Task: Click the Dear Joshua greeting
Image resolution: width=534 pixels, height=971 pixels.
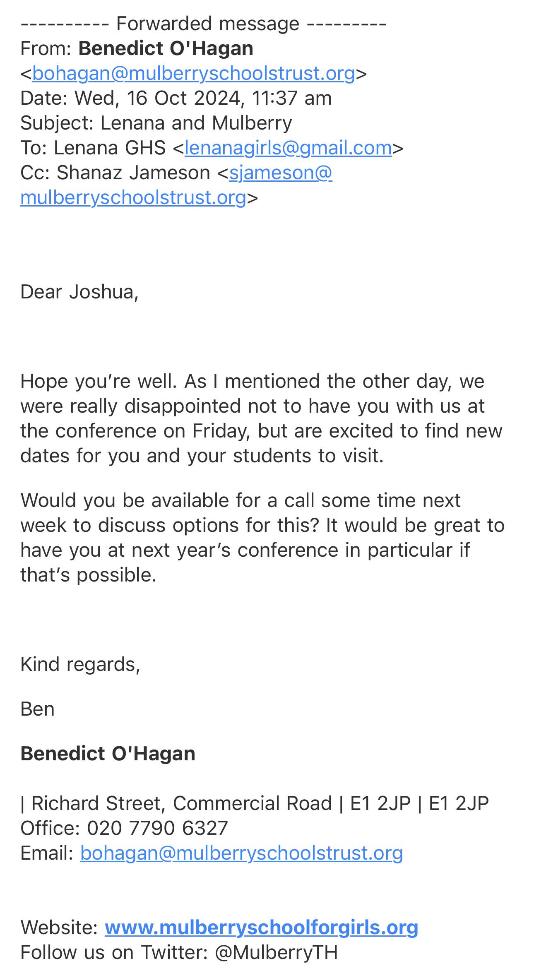Action: pos(79,292)
